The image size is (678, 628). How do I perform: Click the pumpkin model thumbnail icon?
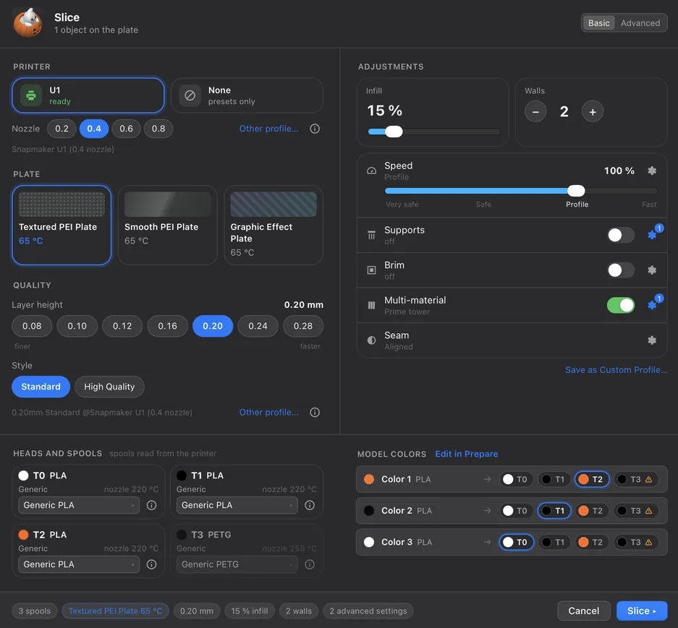point(28,23)
